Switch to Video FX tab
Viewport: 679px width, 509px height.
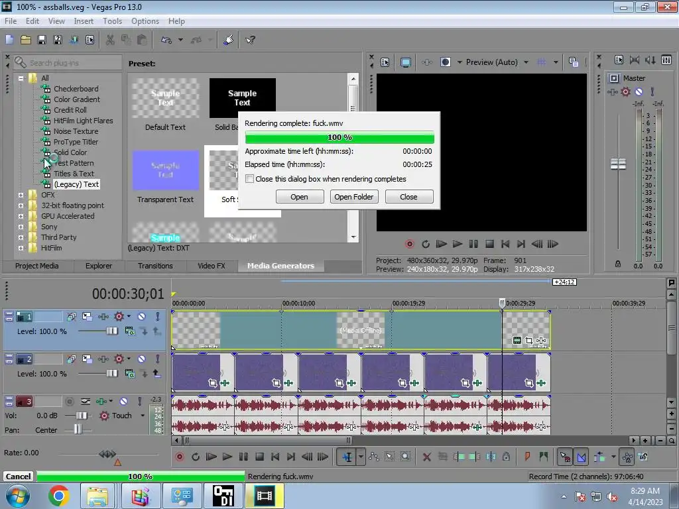point(212,266)
